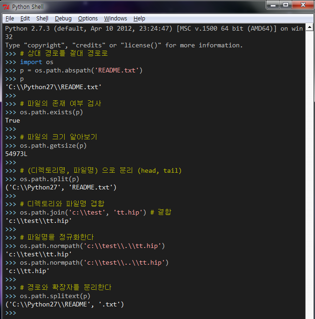
Task: Click the 'c:\\test\\tt.hip' output below os.path.join
Action: 39,221
